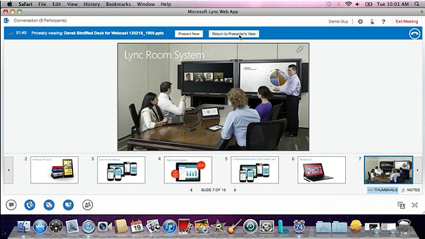Advance to next slide arrow
Image resolution: width=425 pixels, height=239 pixels.
pyautogui.click(x=235, y=190)
